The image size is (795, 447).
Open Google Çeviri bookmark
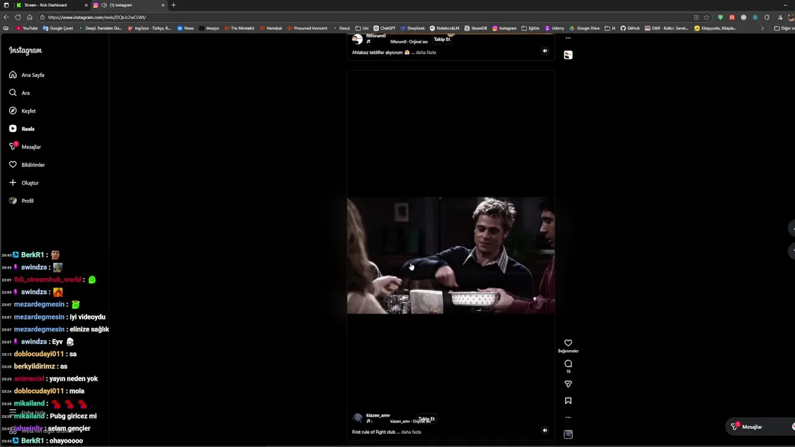pos(58,28)
